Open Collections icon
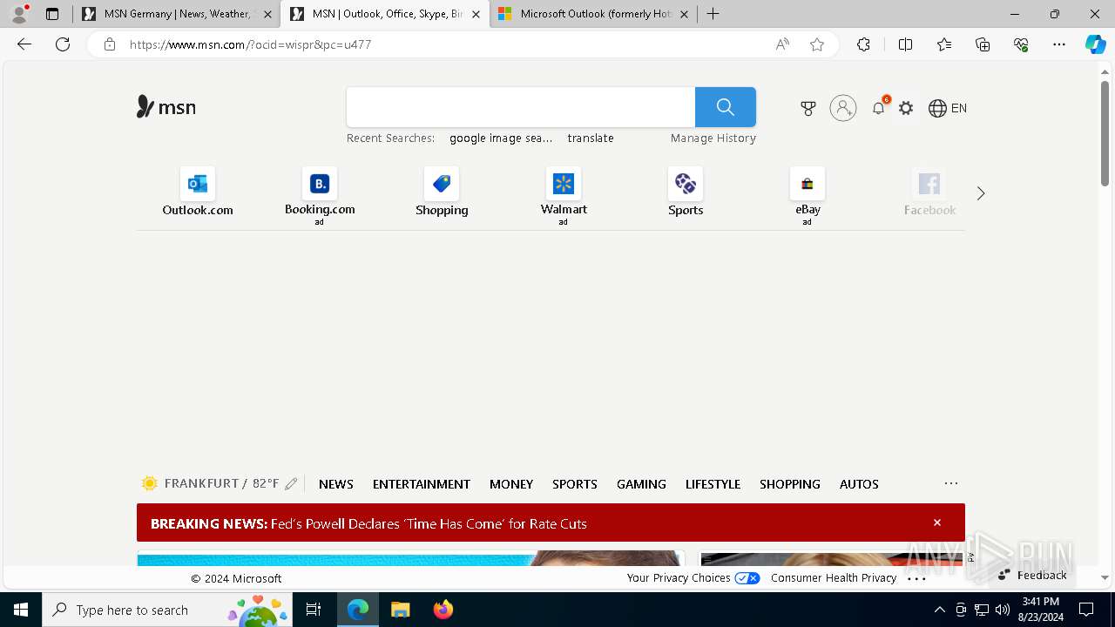The width and height of the screenshot is (1115, 627). (983, 44)
